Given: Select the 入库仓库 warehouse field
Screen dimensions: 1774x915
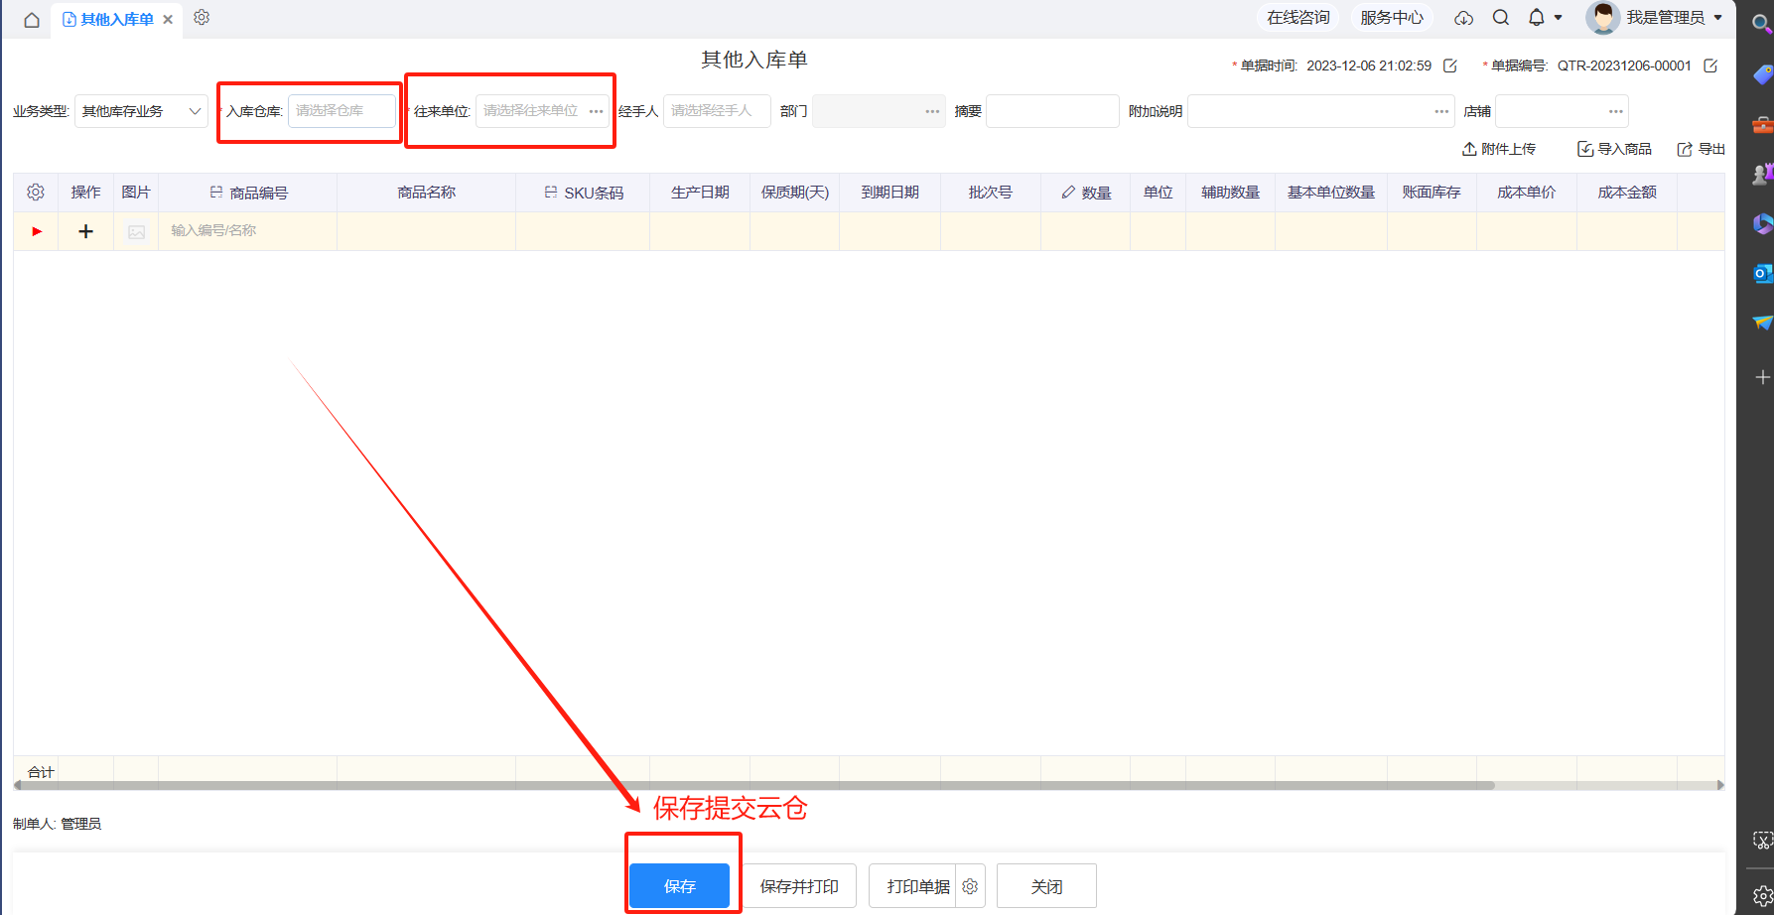Looking at the screenshot, I should [x=342, y=111].
